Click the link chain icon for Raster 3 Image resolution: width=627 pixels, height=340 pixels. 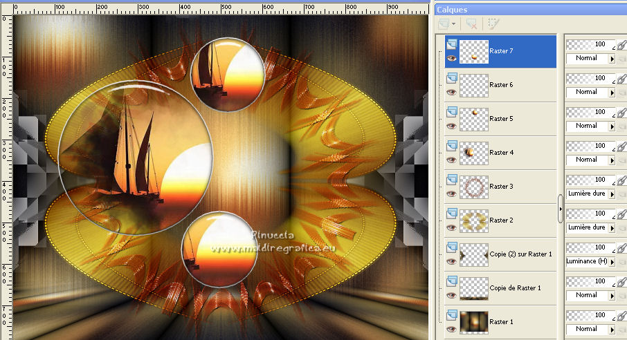click(621, 181)
